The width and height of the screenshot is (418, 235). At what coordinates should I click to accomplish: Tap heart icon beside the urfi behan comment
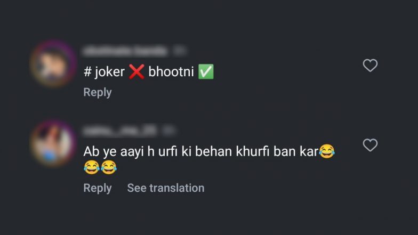click(x=370, y=145)
